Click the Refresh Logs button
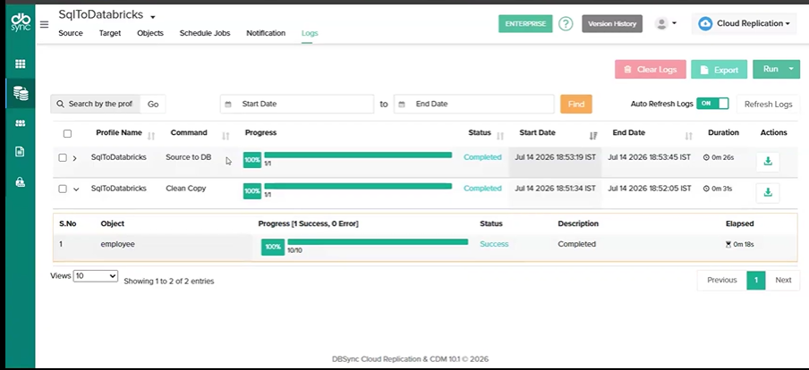 768,104
